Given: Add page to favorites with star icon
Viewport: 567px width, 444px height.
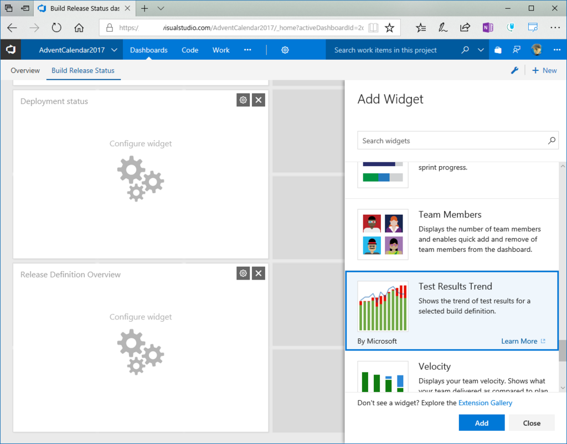Looking at the screenshot, I should pyautogui.click(x=389, y=28).
